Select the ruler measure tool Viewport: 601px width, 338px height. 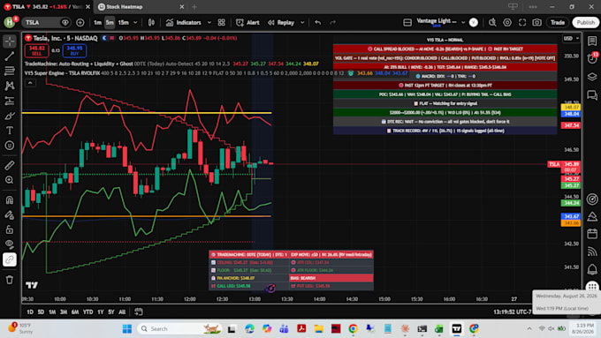point(10,165)
